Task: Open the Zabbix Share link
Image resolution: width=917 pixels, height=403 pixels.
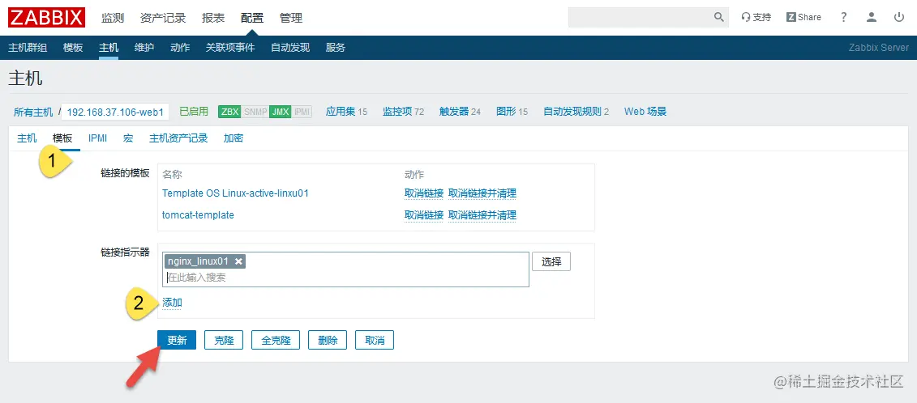Action: pos(803,18)
